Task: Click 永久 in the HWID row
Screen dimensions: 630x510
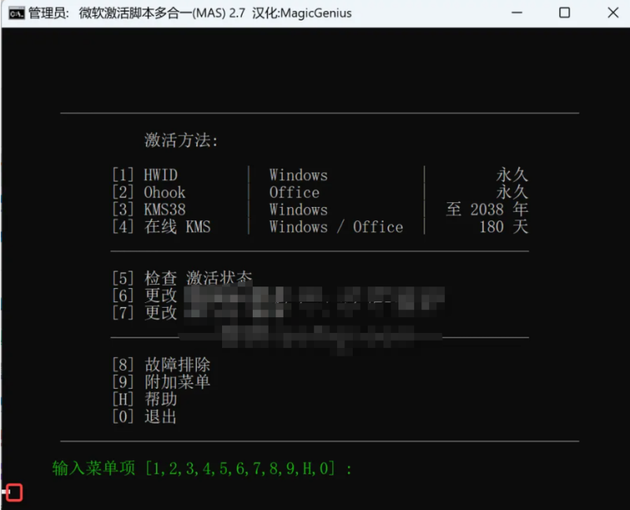Action: tap(512, 175)
